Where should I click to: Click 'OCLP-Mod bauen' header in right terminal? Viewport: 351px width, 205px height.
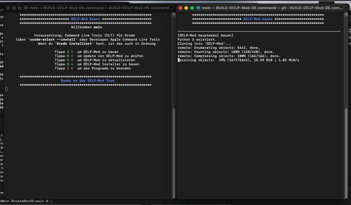(x=258, y=19)
